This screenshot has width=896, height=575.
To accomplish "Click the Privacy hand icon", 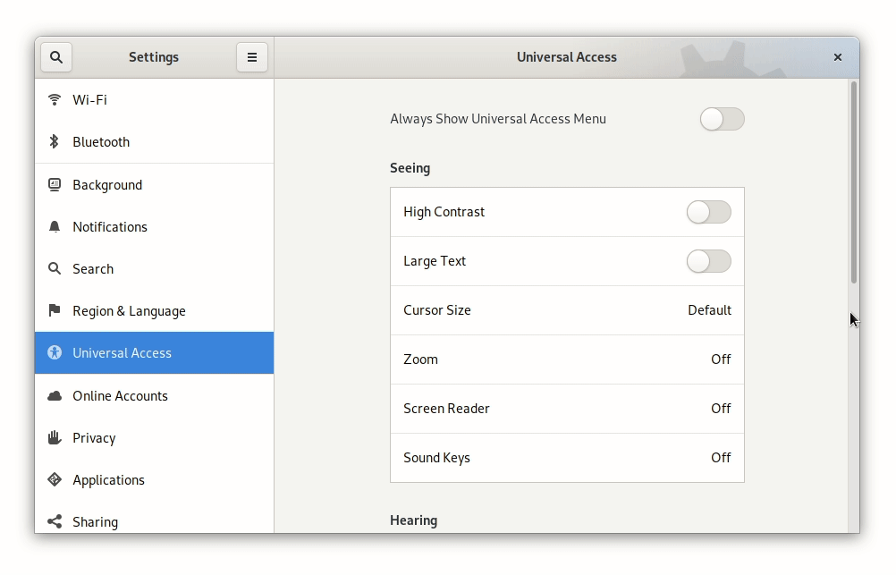I will point(55,438).
